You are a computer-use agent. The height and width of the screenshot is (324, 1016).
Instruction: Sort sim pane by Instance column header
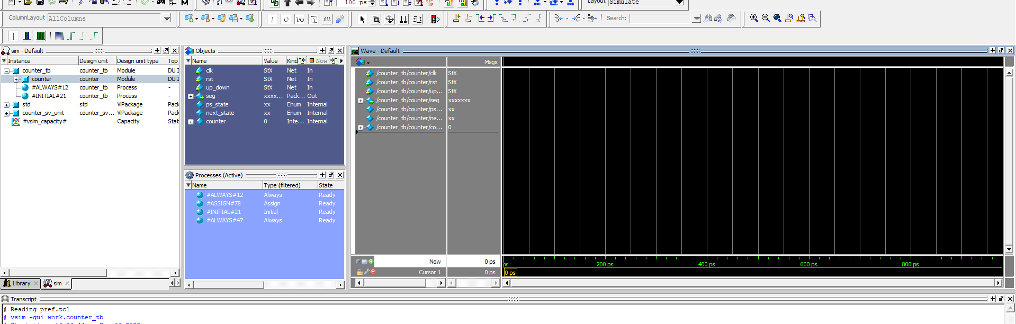[42, 61]
